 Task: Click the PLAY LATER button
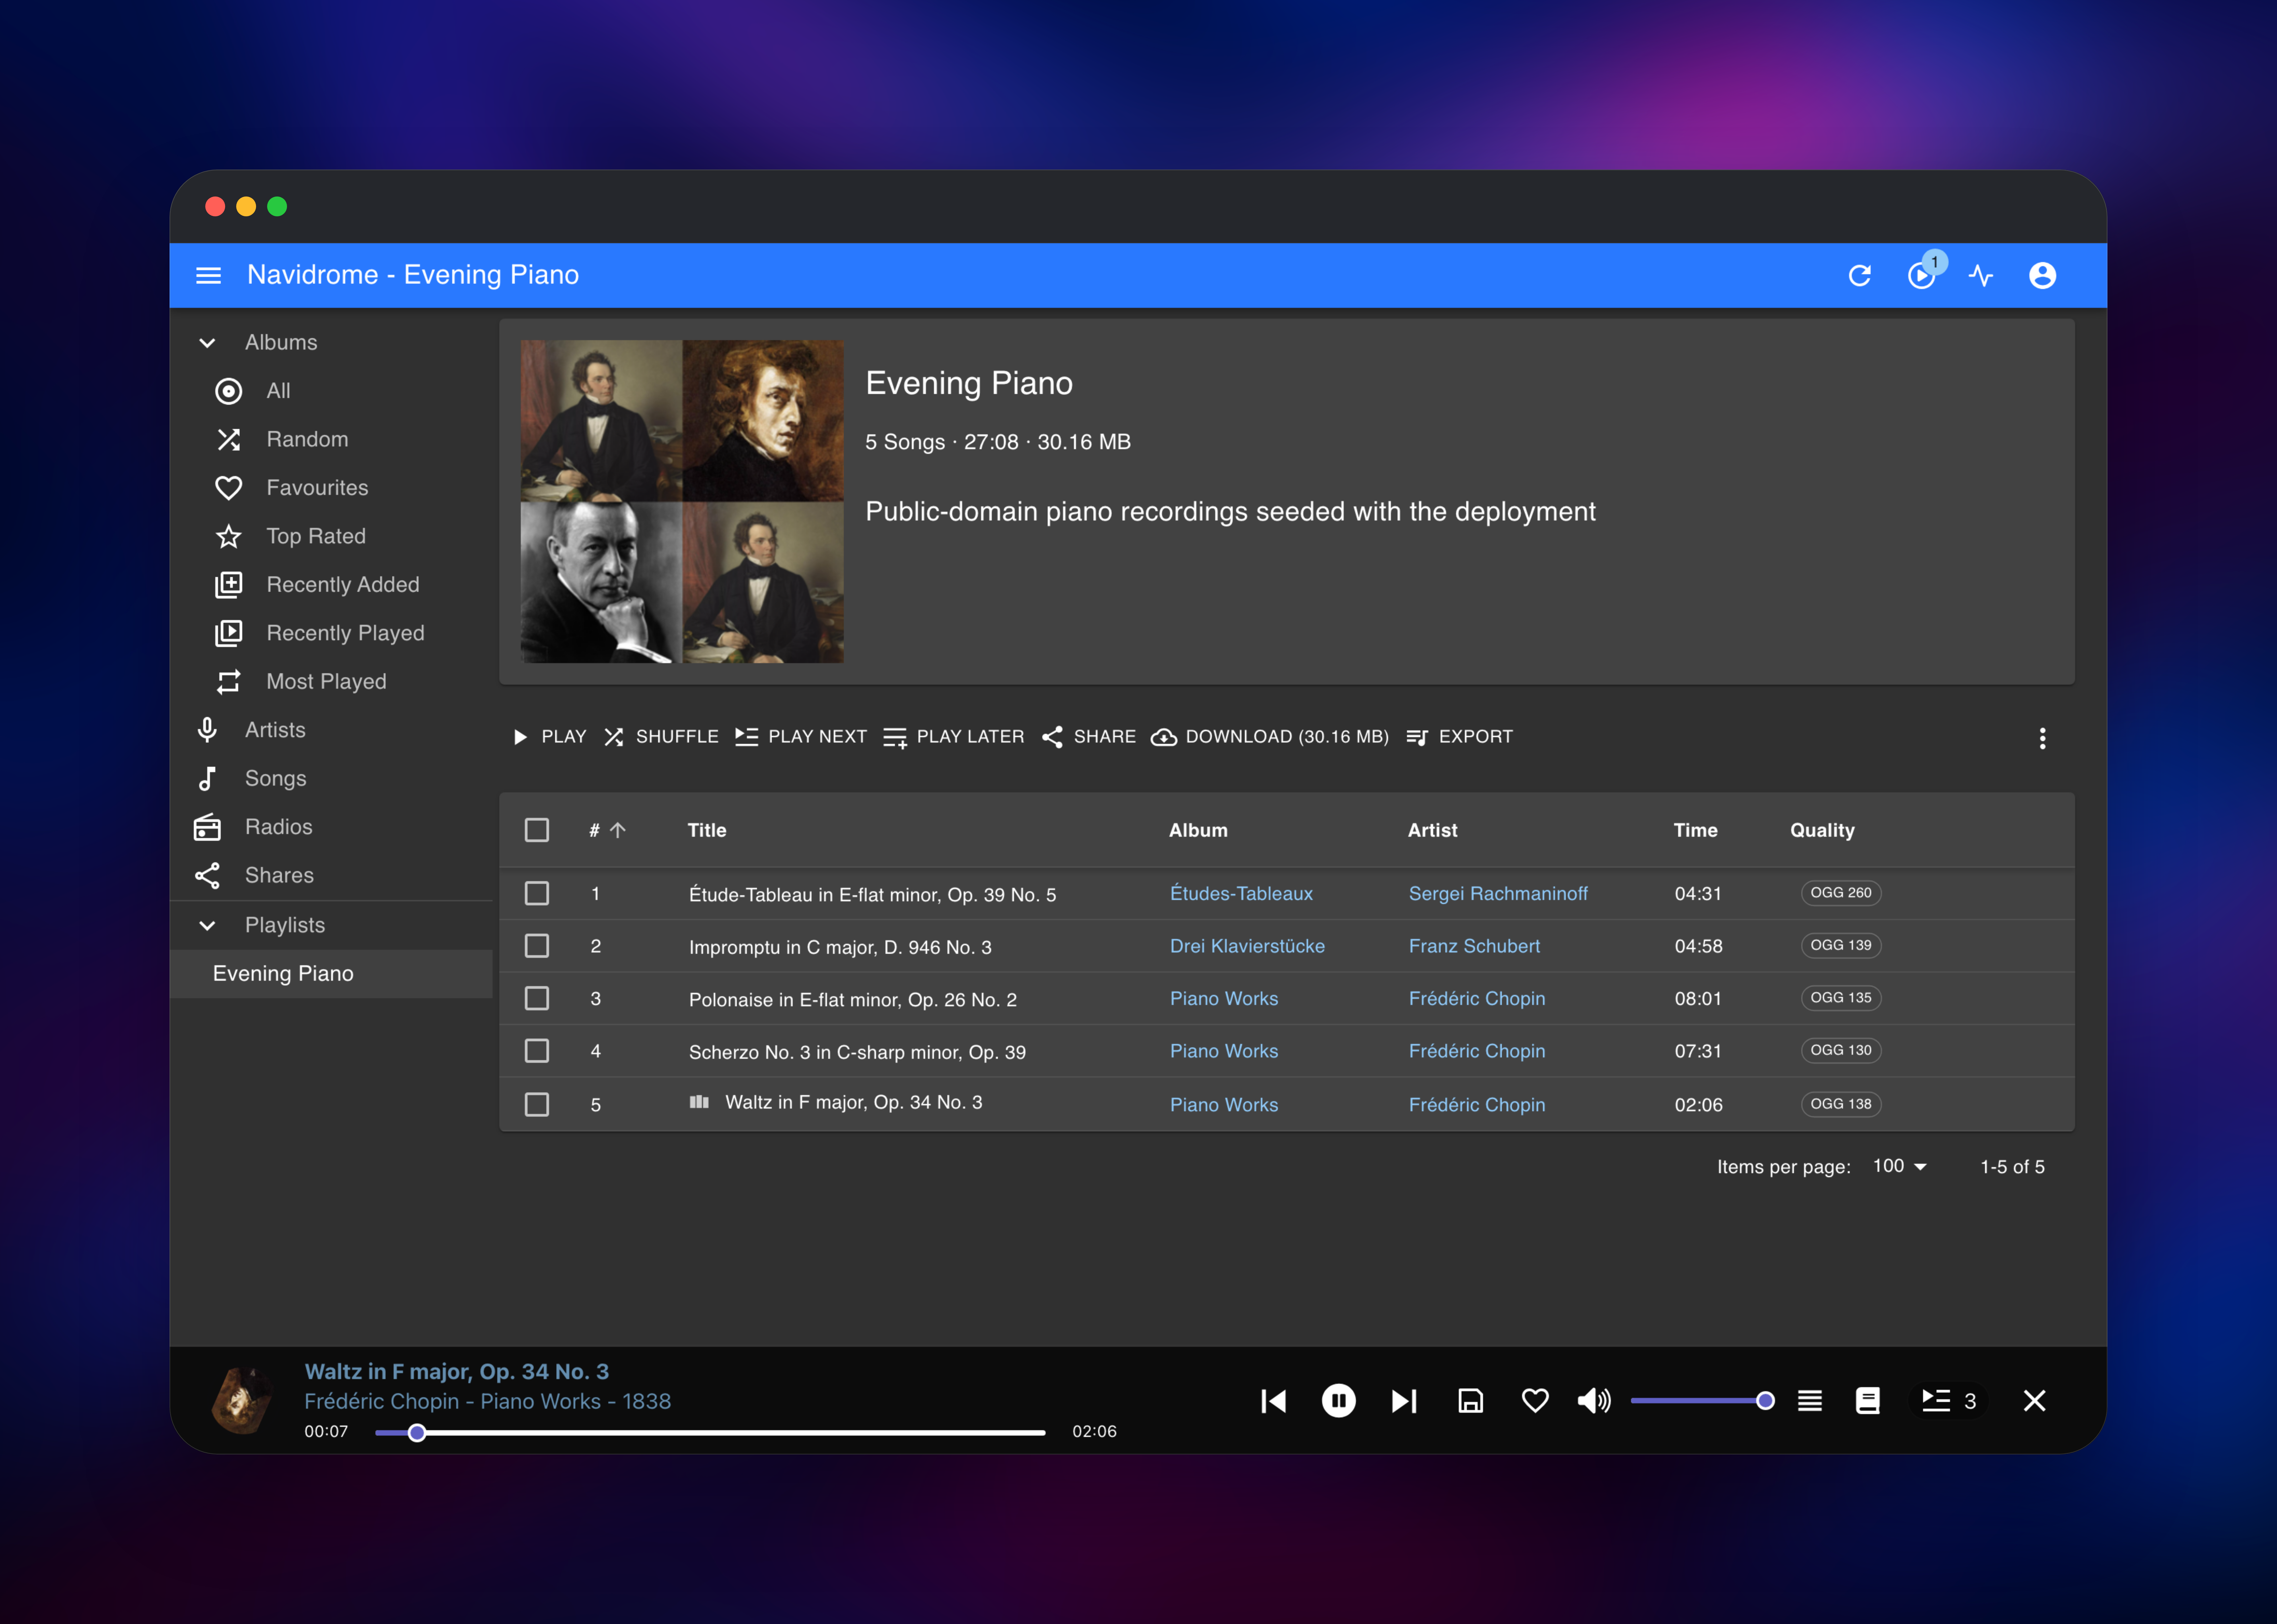[x=954, y=737]
